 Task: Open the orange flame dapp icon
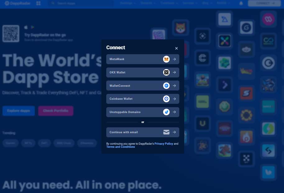pos(246,137)
